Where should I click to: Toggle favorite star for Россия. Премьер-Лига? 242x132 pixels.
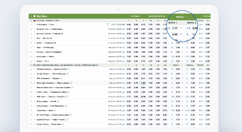(x=31, y=21)
